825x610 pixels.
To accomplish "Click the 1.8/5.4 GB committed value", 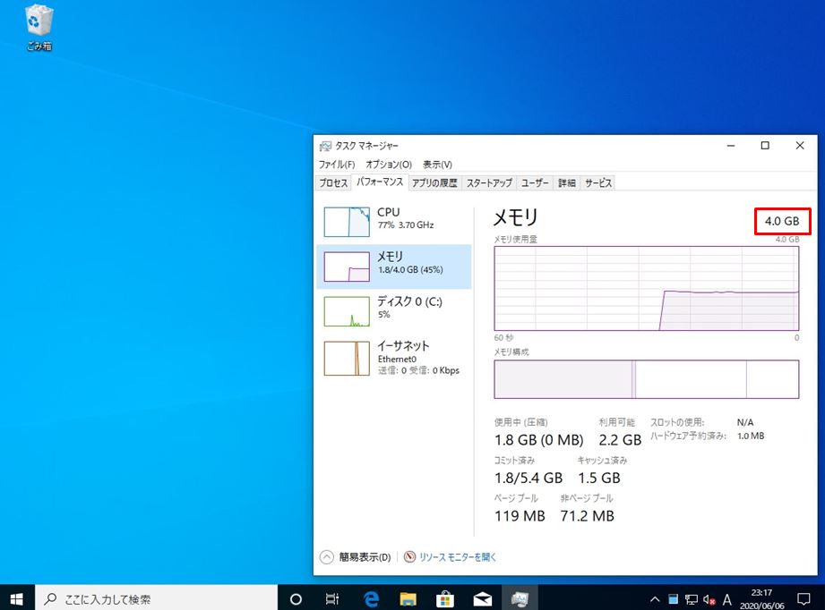I will coord(529,478).
